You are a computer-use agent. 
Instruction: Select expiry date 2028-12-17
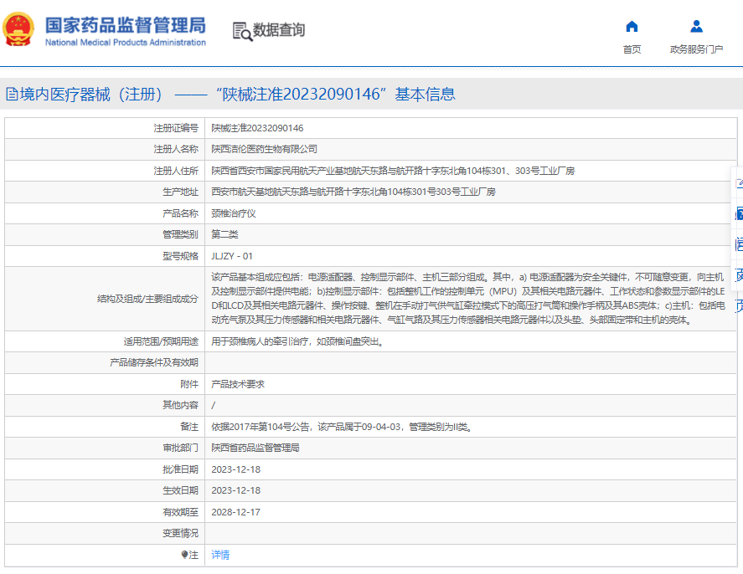[x=236, y=512]
